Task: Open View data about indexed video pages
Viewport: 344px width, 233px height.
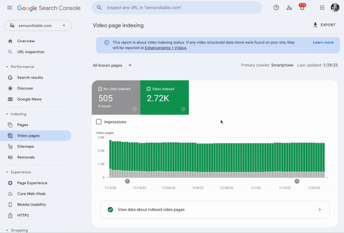Action: [215, 210]
